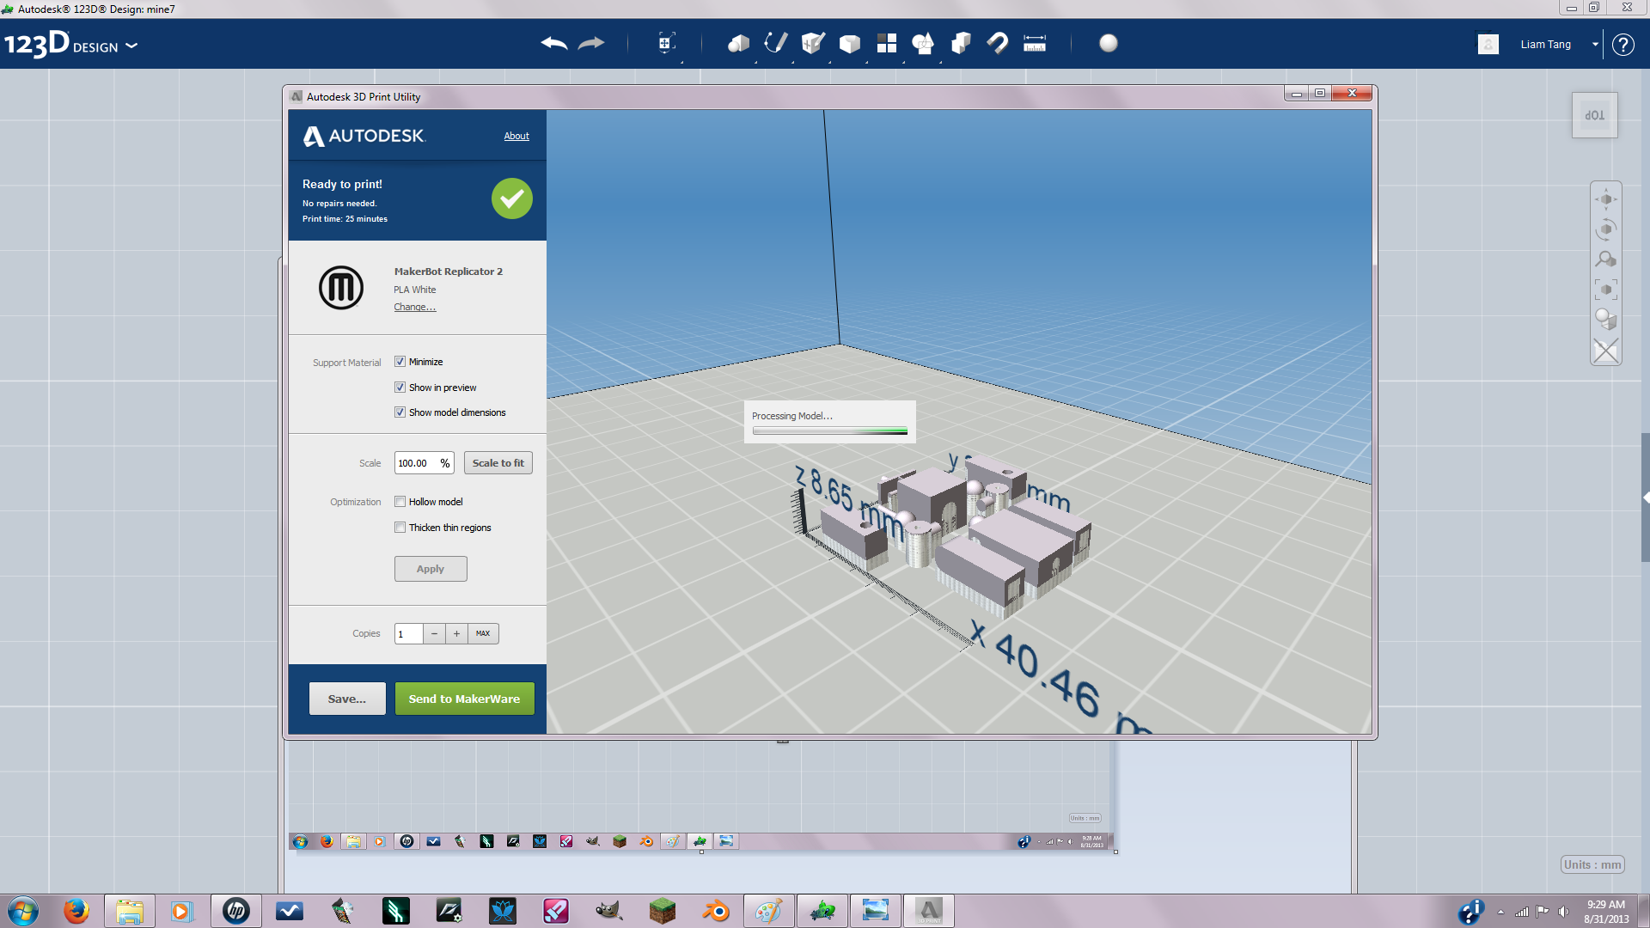Screen dimensions: 1650x928
Task: Open the Transform tool menu
Action: point(666,43)
